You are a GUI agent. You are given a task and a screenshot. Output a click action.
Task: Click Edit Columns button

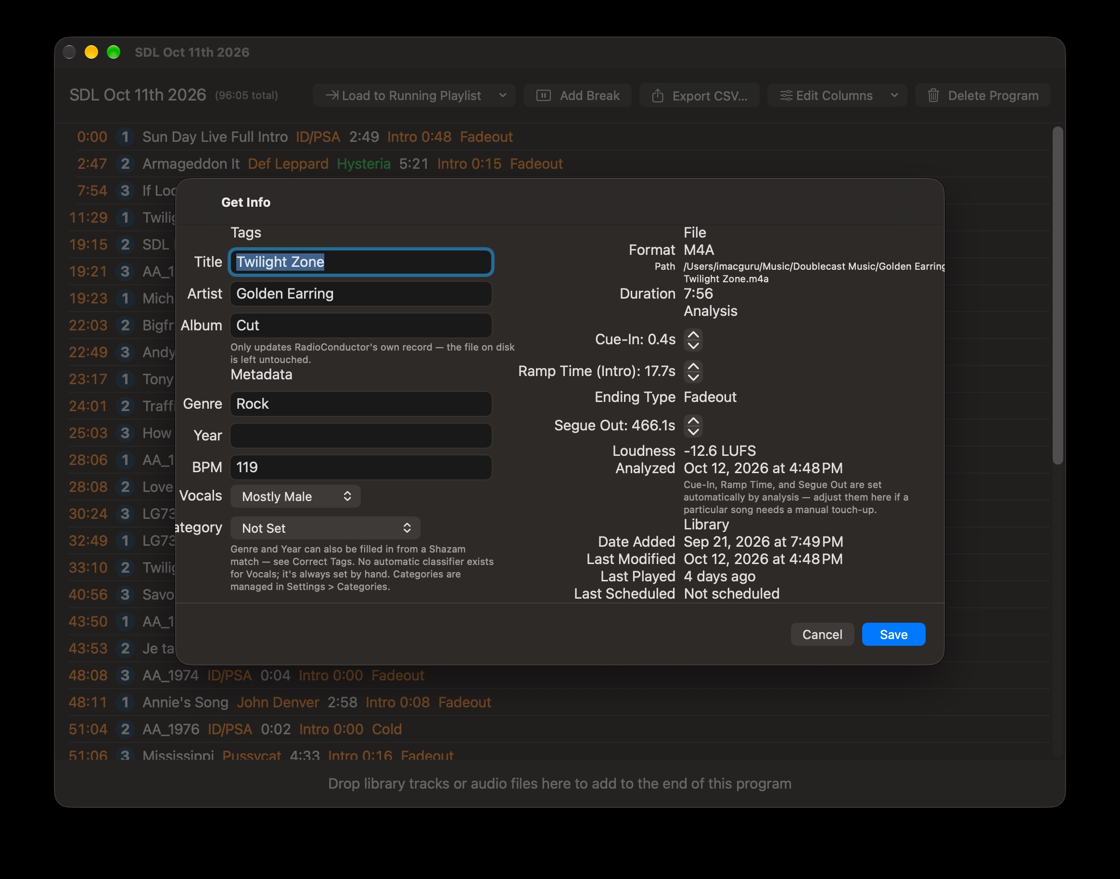(x=826, y=95)
